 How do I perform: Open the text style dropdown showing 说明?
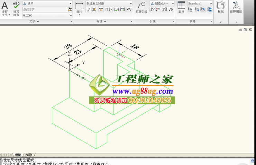pyautogui.click(x=47, y=3)
